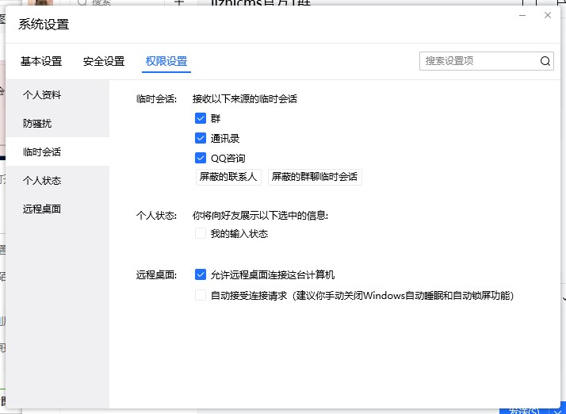Close the 系统设置 dialog
The height and width of the screenshot is (414, 566).
pos(548,15)
